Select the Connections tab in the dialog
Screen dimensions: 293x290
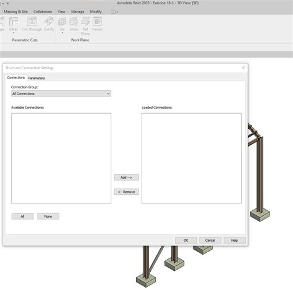(x=16, y=77)
